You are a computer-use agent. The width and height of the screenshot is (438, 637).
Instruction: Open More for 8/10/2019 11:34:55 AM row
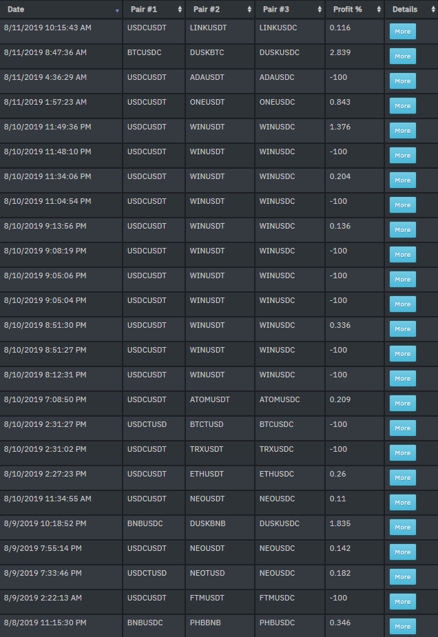coord(403,503)
